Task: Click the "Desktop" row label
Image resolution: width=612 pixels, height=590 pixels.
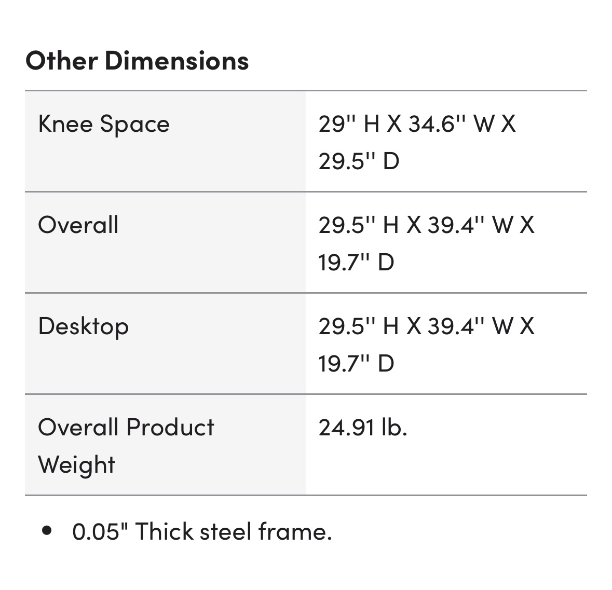Action: [84, 326]
